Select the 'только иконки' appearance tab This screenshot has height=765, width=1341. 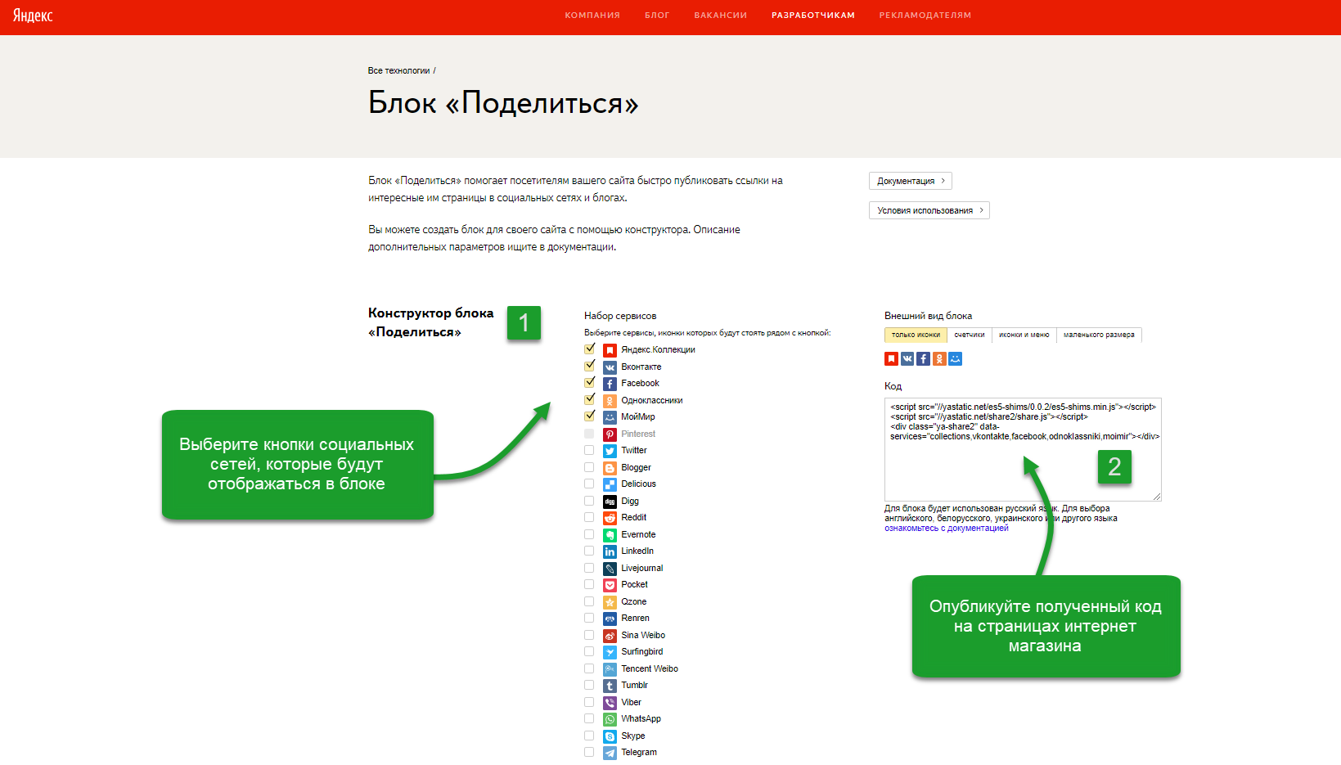916,335
